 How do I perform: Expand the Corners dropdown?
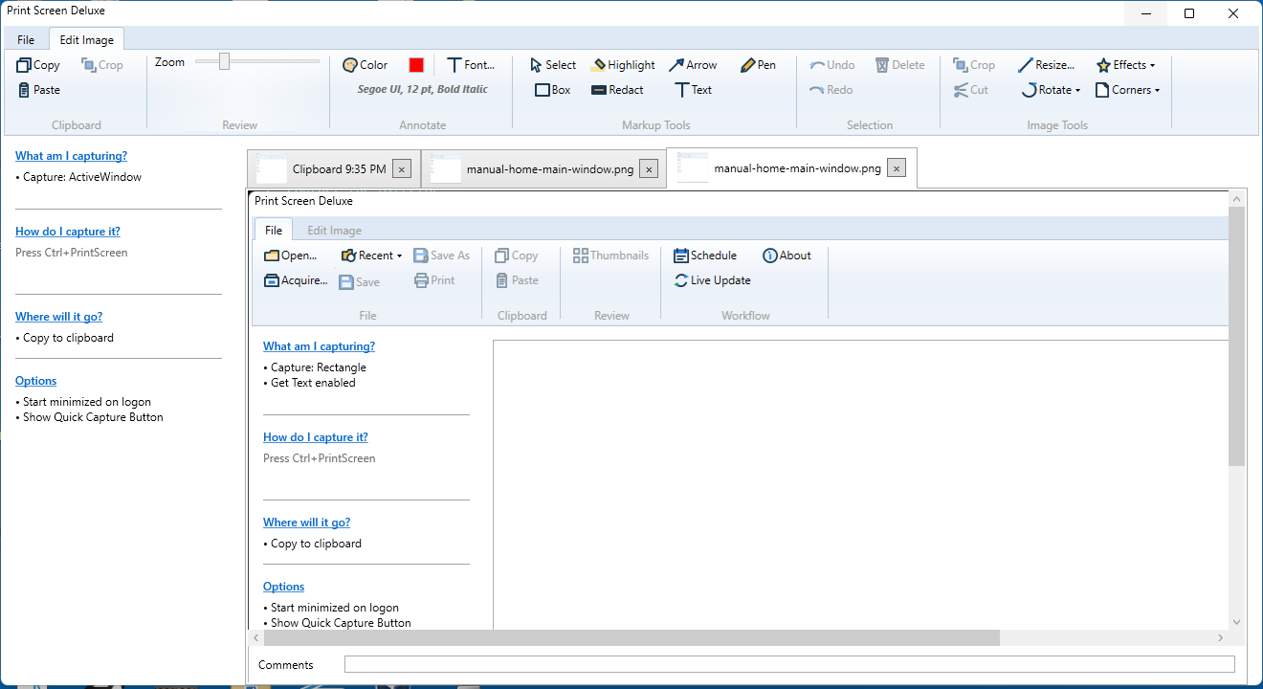click(x=1127, y=90)
